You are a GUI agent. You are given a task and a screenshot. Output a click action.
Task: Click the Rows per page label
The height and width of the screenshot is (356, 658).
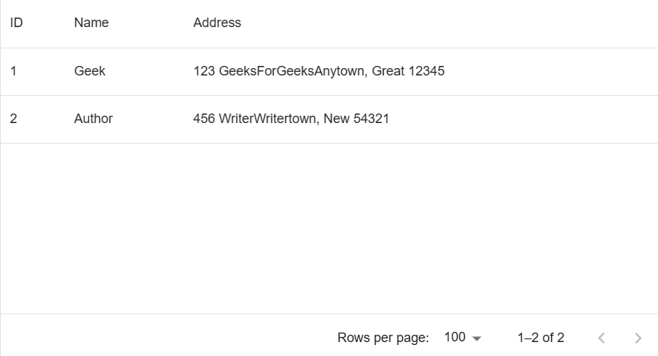point(383,338)
